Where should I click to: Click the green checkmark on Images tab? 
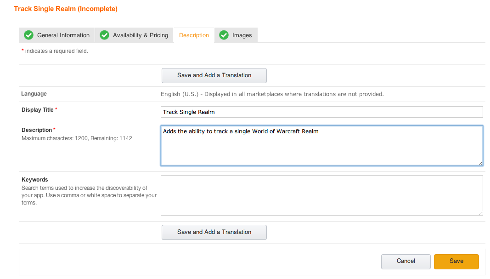[224, 35]
